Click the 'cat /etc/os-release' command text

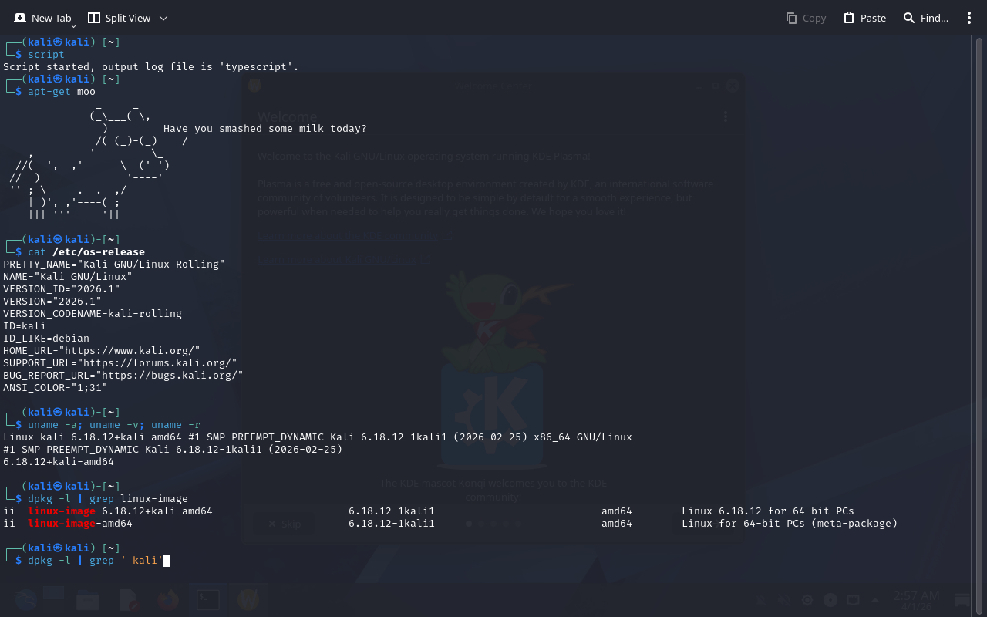coord(86,252)
